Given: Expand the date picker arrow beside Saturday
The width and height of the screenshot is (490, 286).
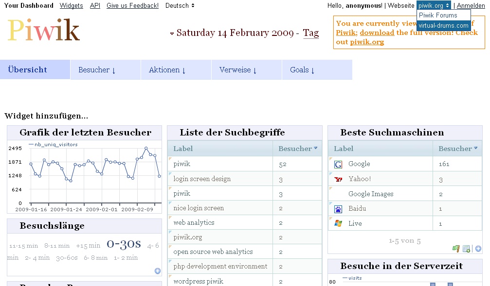Looking at the screenshot, I should [172, 34].
